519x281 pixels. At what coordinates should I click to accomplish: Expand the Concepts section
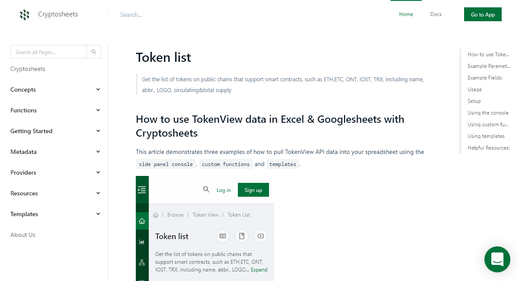pos(55,89)
